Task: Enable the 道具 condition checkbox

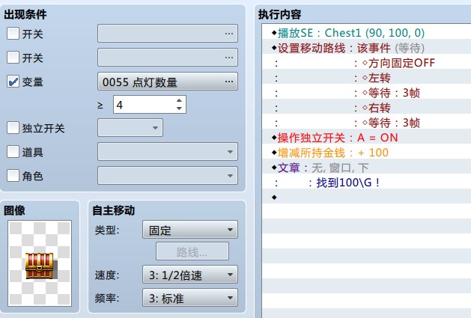Action: [13, 152]
